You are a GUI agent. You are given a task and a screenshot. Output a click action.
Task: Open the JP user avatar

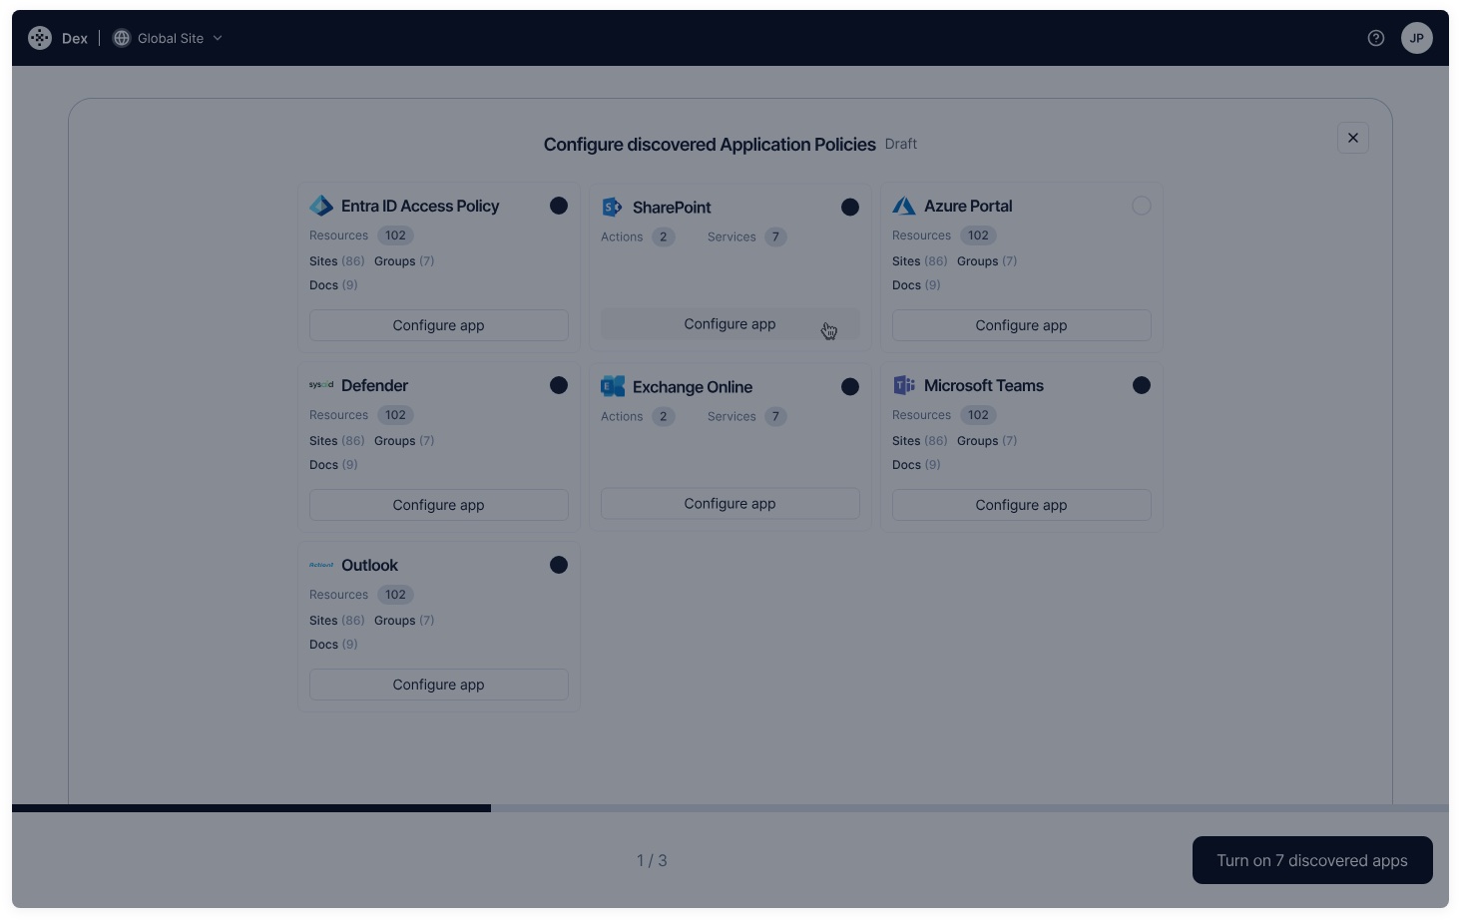tap(1417, 38)
